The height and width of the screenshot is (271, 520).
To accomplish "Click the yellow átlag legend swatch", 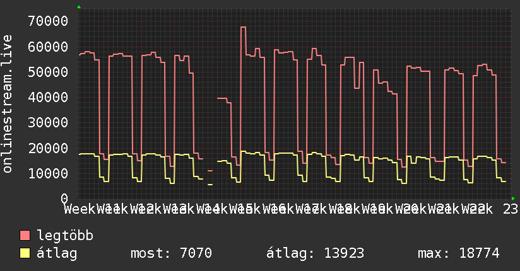I will [25, 253].
